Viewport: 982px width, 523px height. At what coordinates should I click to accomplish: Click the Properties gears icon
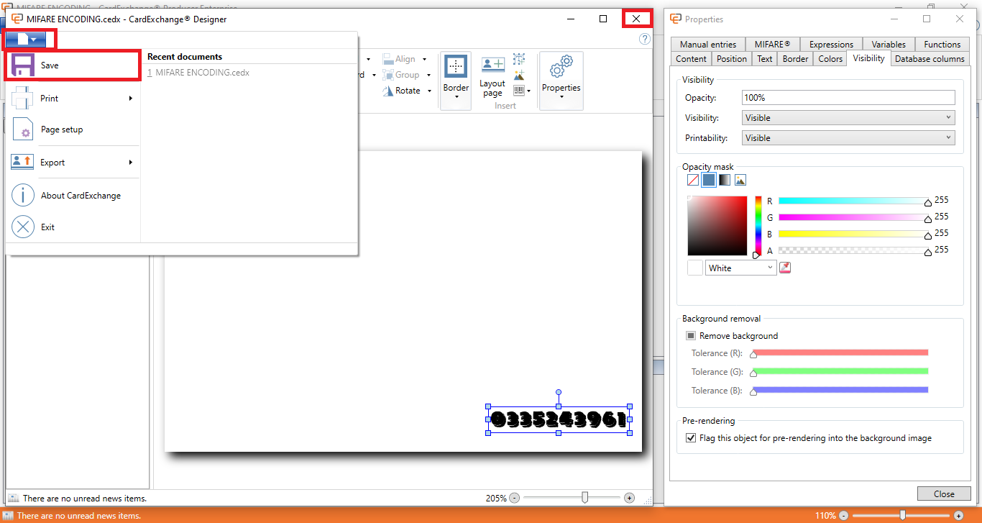pos(561,67)
